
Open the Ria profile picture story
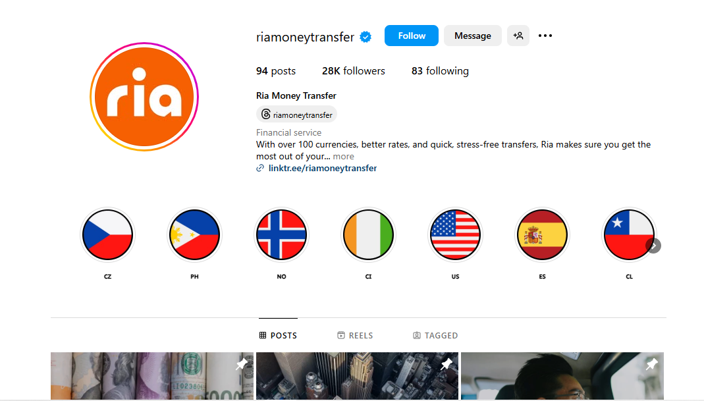[144, 97]
